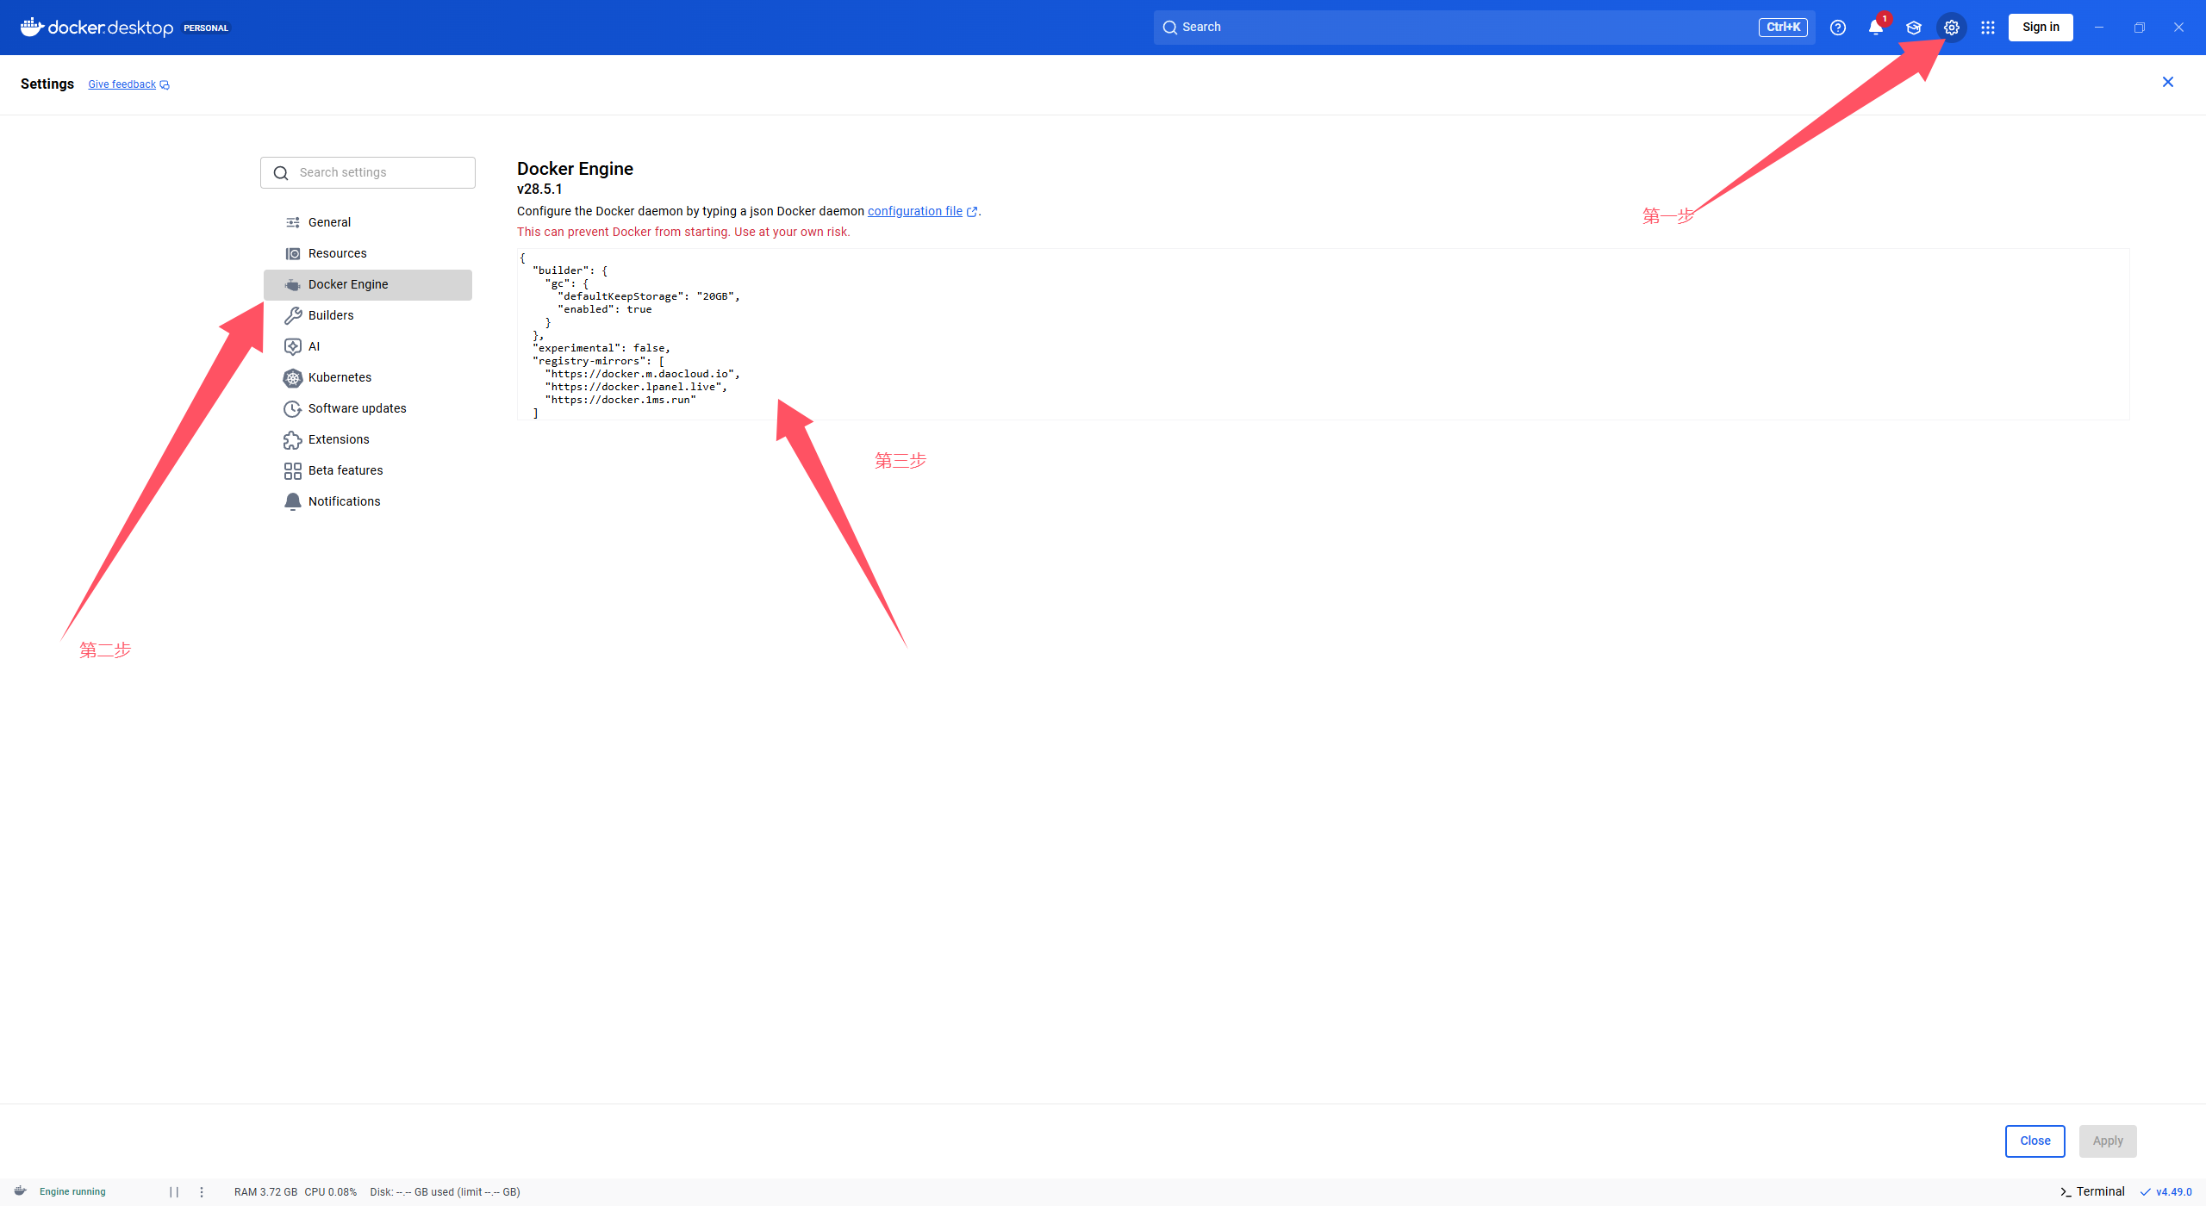Open the apps grid icon in the header
2206x1206 pixels.
pyautogui.click(x=1989, y=27)
